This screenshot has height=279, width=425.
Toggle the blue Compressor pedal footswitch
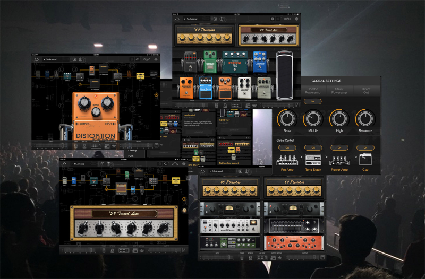260,67
